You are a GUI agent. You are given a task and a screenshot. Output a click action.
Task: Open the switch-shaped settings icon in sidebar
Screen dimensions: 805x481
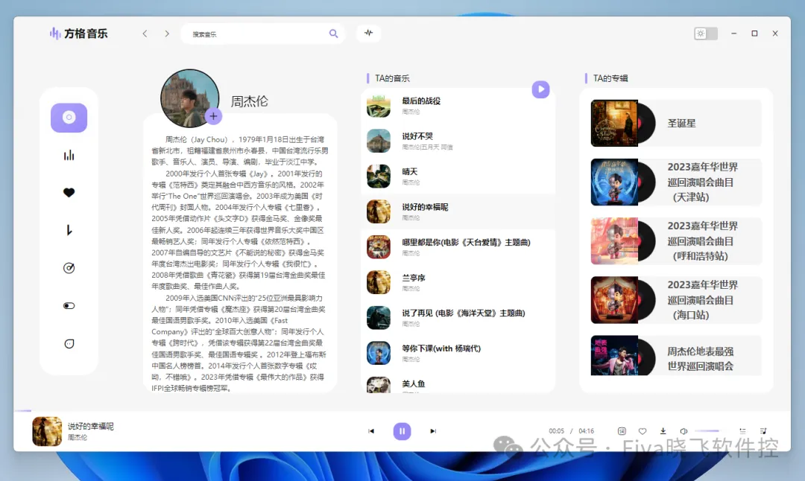tap(69, 305)
